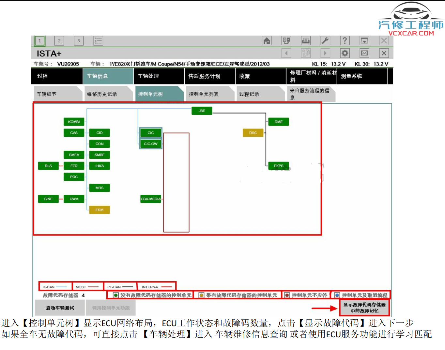Click the envelope message icon
Screen dimensions: 445x350
coord(364,53)
